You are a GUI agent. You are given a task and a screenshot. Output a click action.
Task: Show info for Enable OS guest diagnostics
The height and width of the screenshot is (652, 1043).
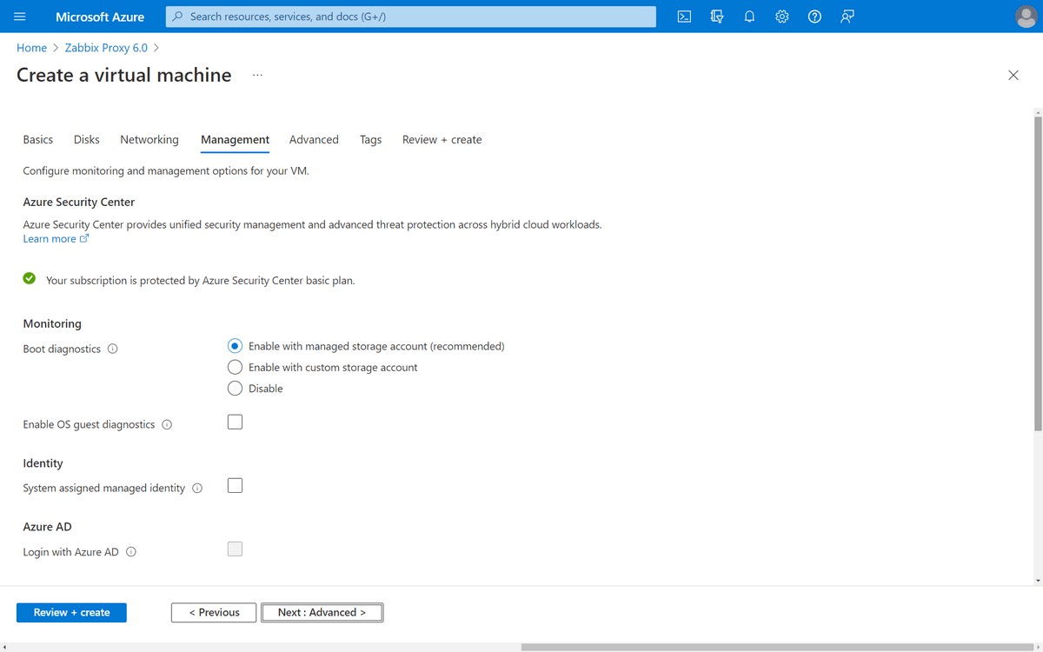(x=167, y=425)
